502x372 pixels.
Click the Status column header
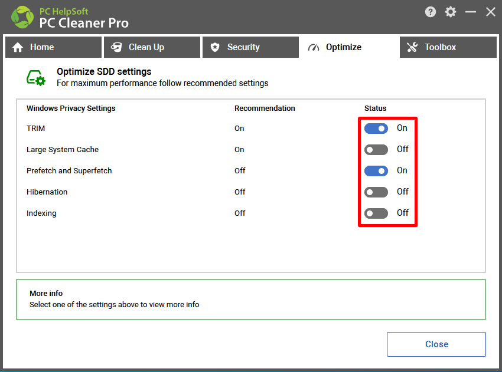[375, 108]
